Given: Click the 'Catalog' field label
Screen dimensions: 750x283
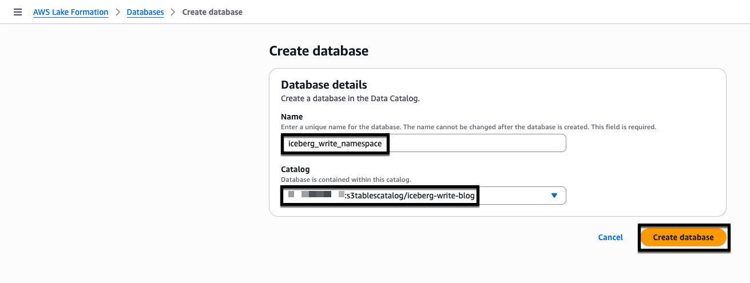Looking at the screenshot, I should pyautogui.click(x=295, y=169).
